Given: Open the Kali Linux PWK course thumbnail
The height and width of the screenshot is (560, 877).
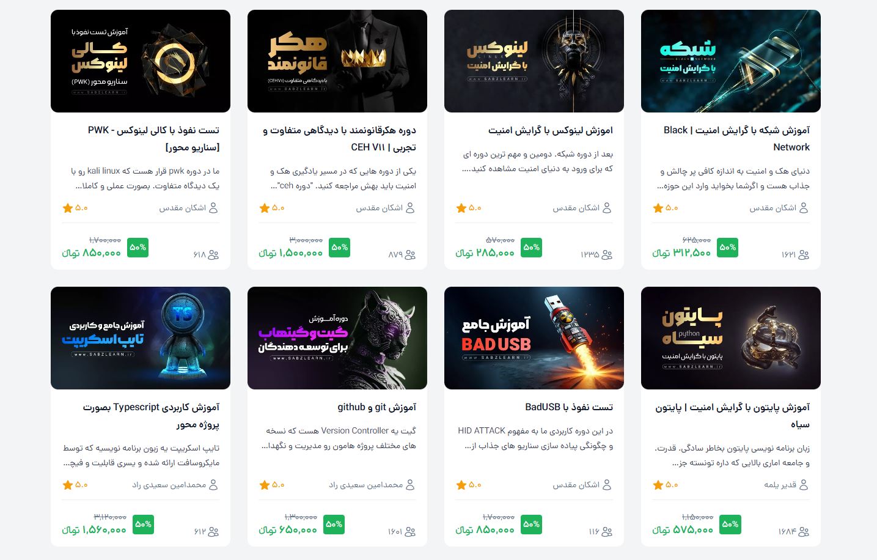Looking at the screenshot, I should tap(141, 61).
